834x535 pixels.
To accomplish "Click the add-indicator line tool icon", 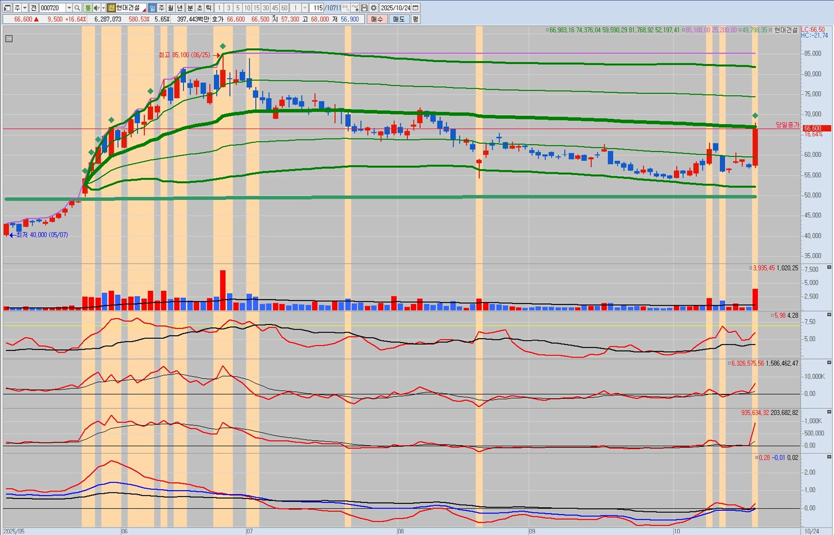I will (x=355, y=8).
